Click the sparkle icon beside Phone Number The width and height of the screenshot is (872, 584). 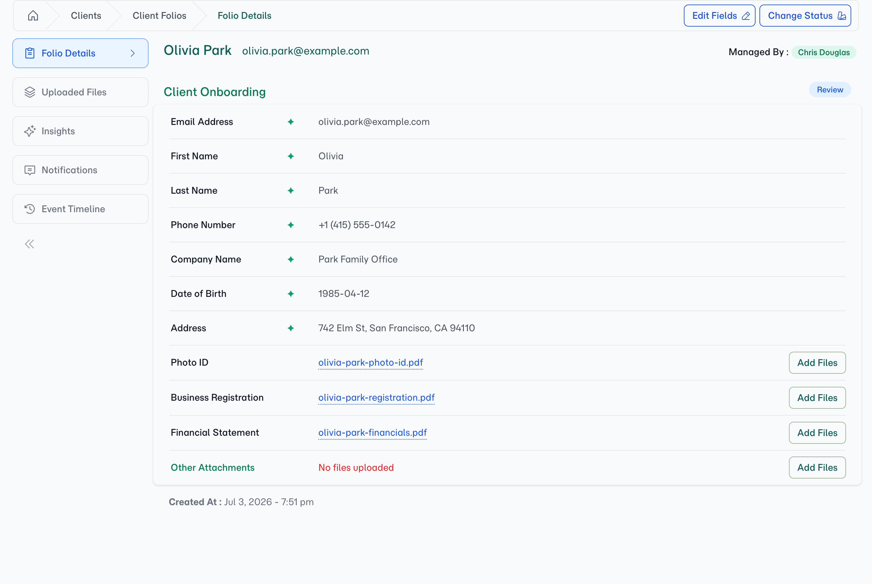(x=291, y=225)
